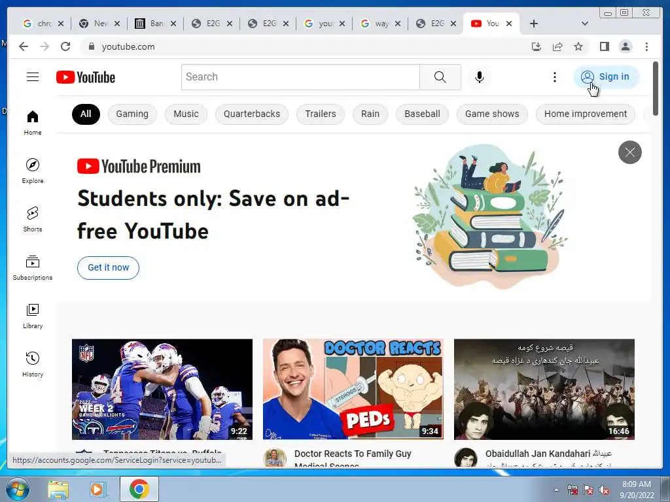Activate voice search microphone
Screen dimensions: 670x502
[x=480, y=77]
